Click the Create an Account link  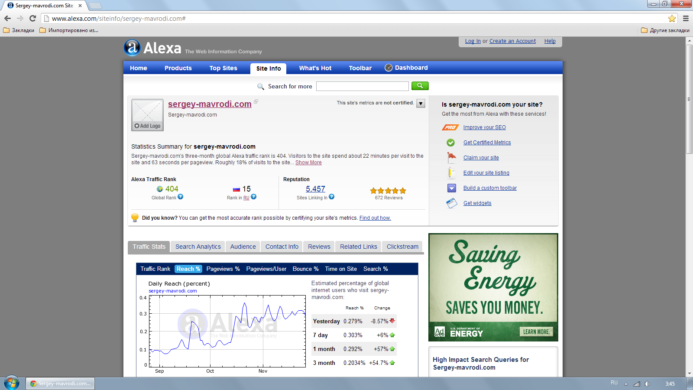point(513,41)
